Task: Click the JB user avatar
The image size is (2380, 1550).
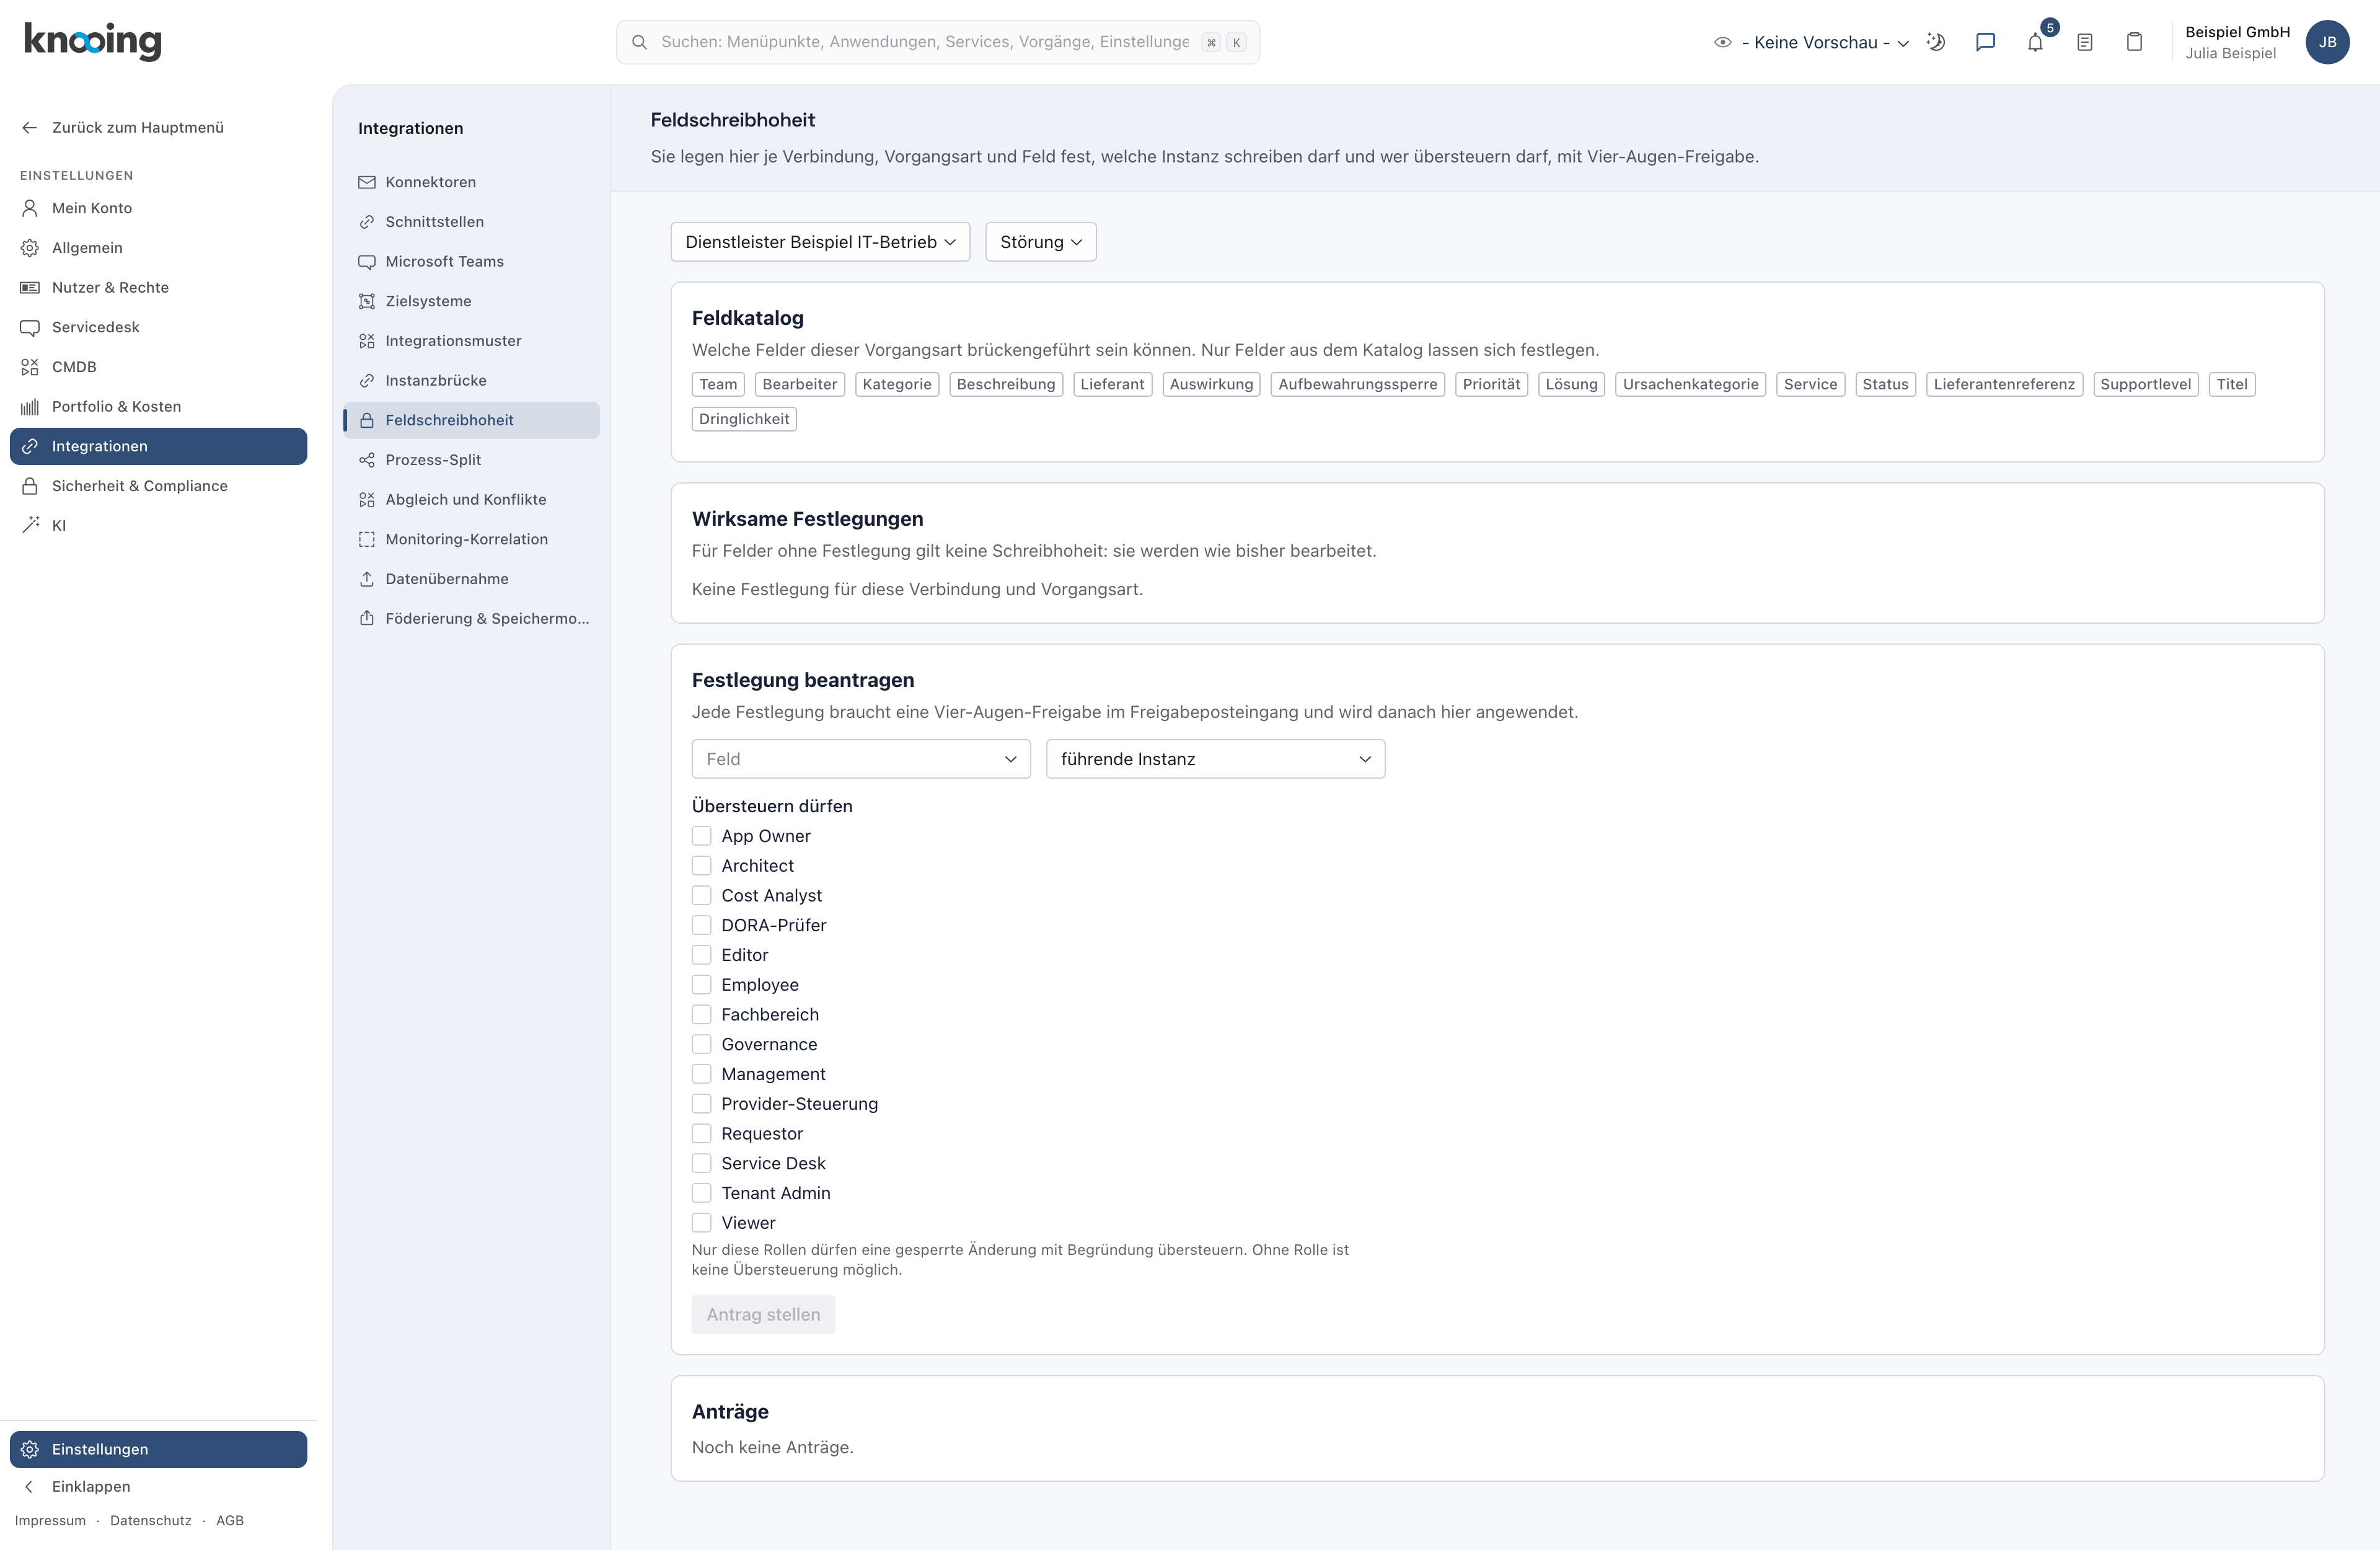Action: tap(2327, 42)
